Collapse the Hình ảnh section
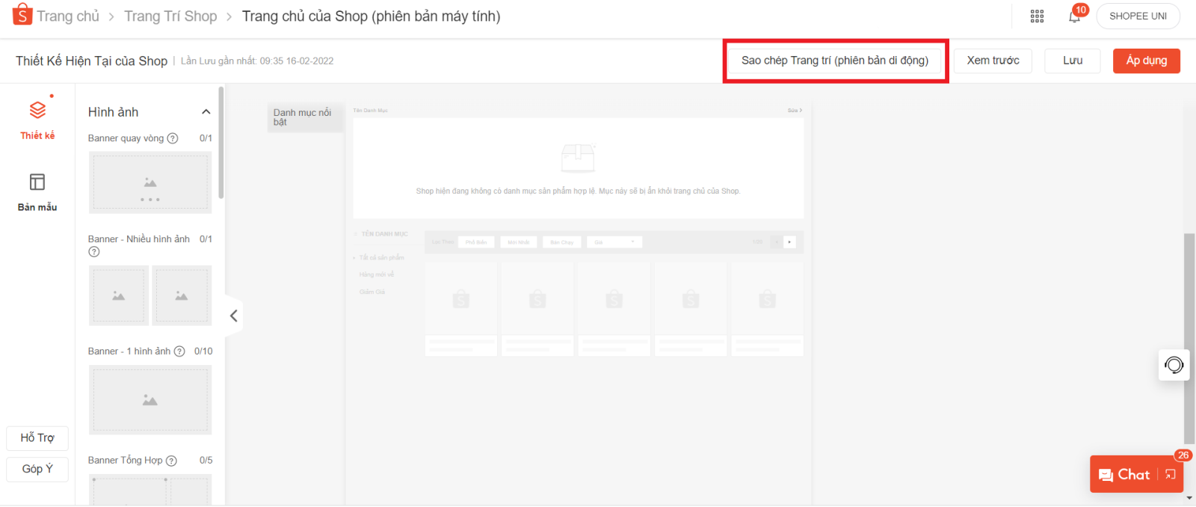This screenshot has height=507, width=1196. pyautogui.click(x=206, y=112)
